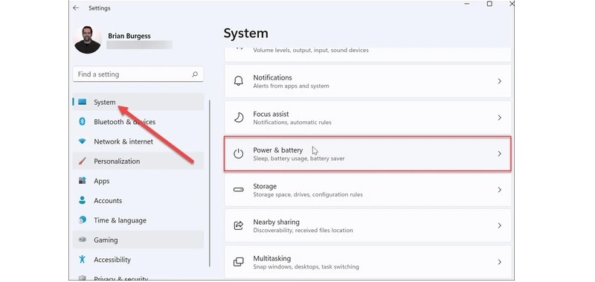Click the Personalization paintbrush icon

click(x=82, y=161)
